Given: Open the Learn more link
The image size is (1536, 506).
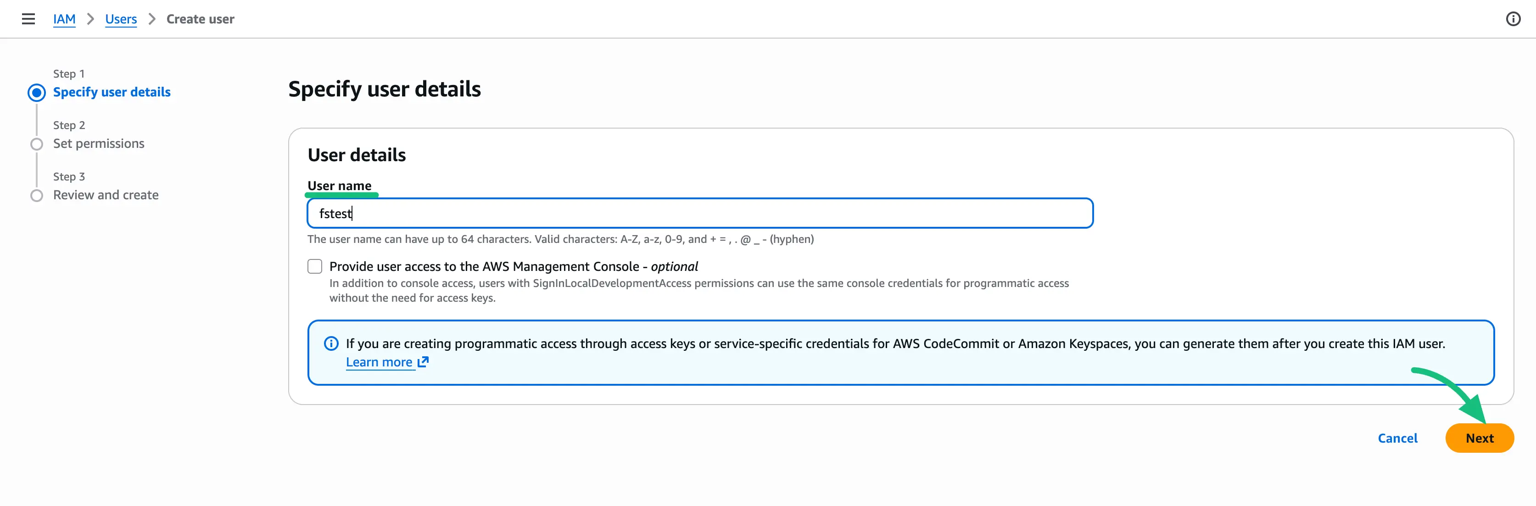Looking at the screenshot, I should click(x=380, y=362).
